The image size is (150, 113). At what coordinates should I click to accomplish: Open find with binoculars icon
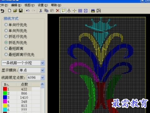pos(93,11)
